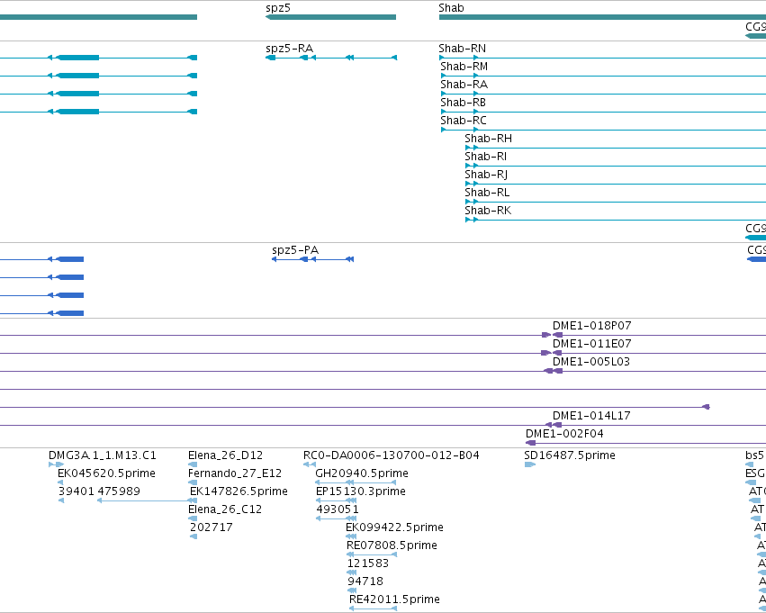This screenshot has height=613, width=766.
Task: Click the Elena_26_D12 EST label
Action: click(225, 455)
